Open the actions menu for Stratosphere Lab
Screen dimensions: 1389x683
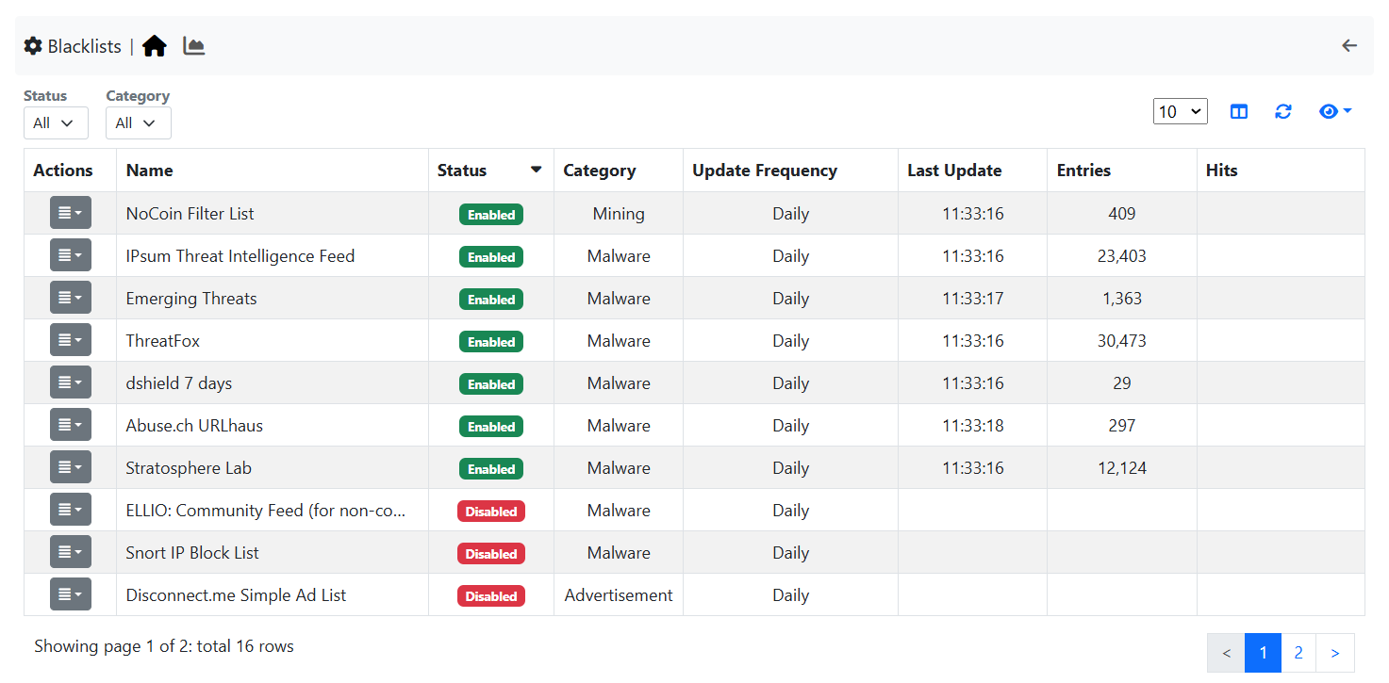coord(71,467)
